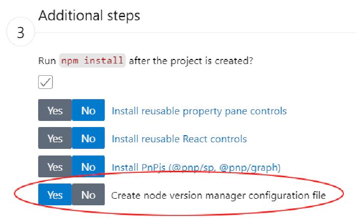Choose Yes for reusable React controls
Screen dimensions: 356x218
coord(55,138)
